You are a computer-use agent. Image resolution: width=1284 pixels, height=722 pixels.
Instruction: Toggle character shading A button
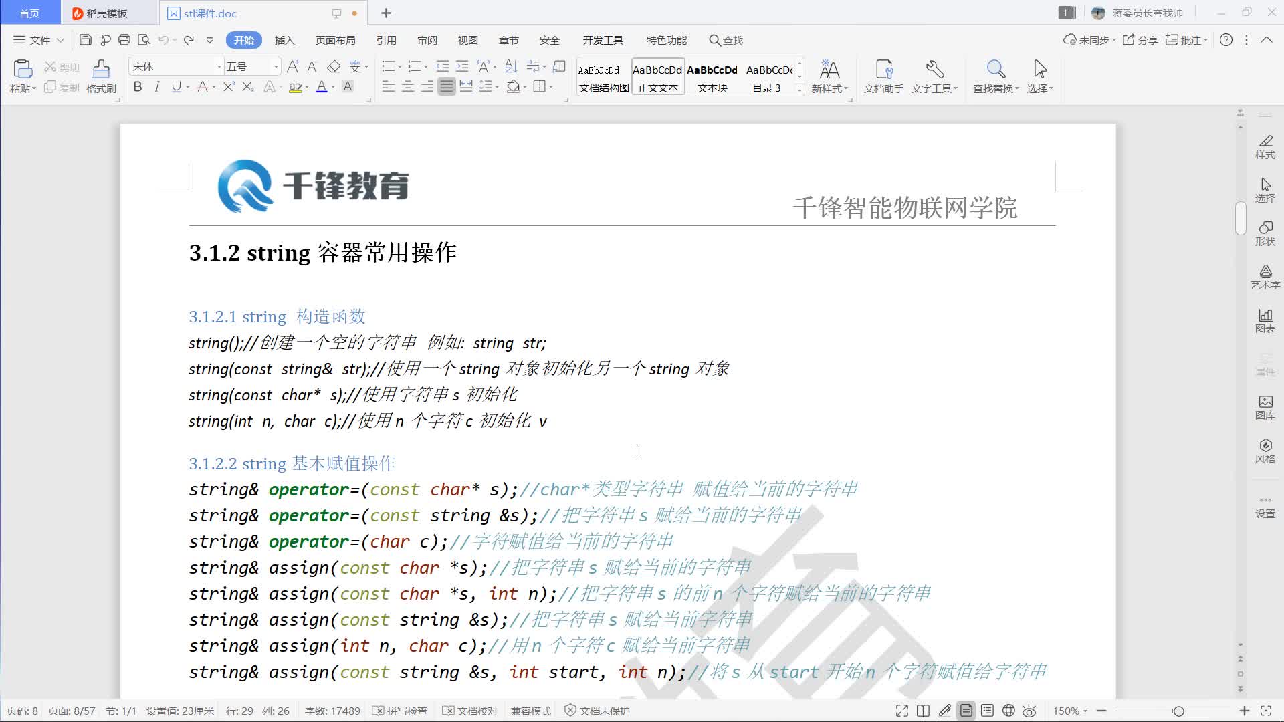(348, 86)
